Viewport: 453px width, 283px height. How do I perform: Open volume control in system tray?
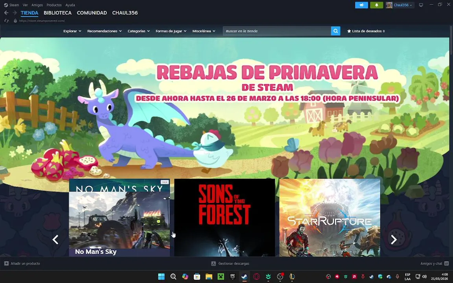tap(424, 277)
